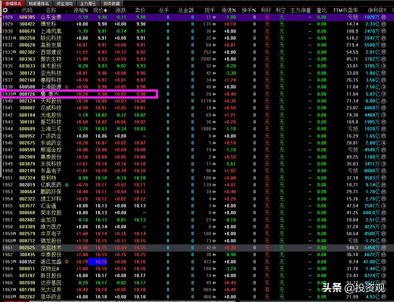The image size is (394, 302).
Task: Click forecast icon in the 汉威科技 row
Action: pos(384,108)
